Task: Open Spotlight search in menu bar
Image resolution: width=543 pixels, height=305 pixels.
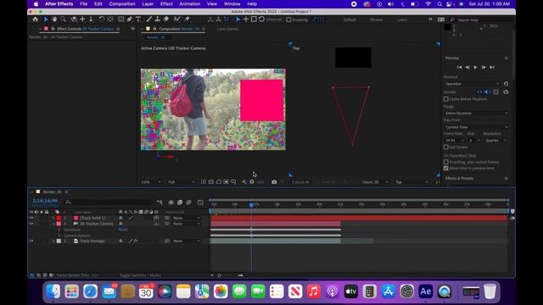Action: (439, 4)
